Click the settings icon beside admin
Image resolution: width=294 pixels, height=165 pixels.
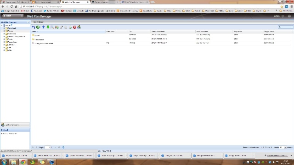click(x=283, y=16)
